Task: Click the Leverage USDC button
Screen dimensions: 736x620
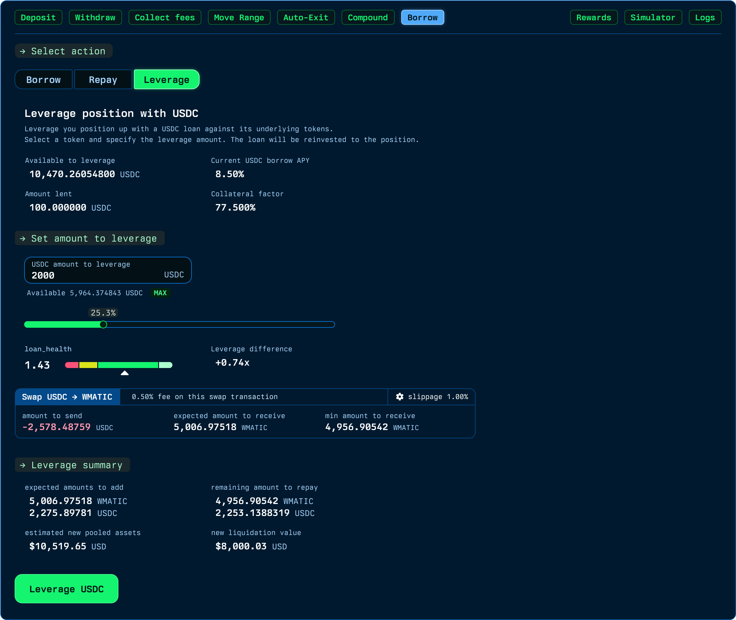Action: click(67, 589)
